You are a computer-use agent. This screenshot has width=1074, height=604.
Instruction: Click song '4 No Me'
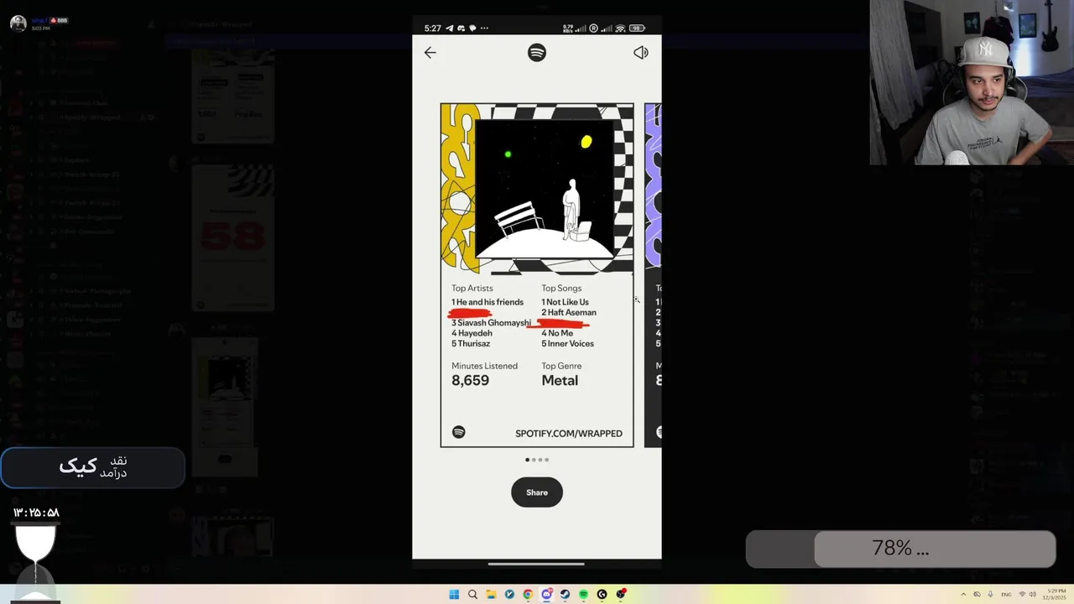click(557, 333)
